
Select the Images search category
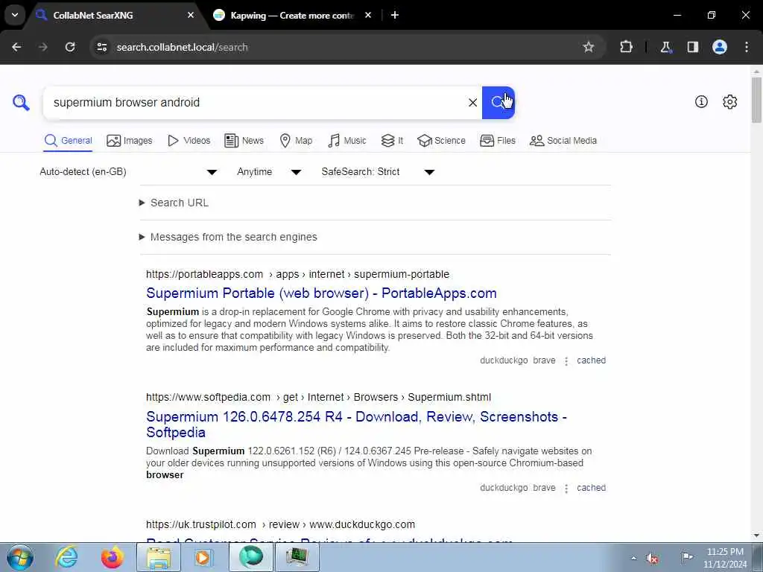(130, 141)
